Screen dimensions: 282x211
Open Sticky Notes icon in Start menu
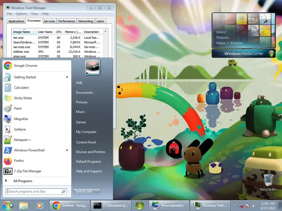pos(8,98)
